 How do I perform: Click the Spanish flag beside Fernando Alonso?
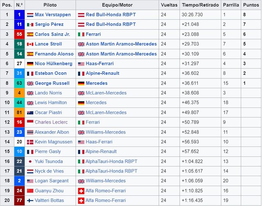[x=30, y=54]
